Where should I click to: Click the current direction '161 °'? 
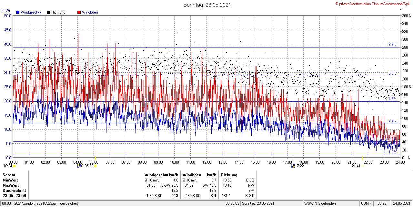click(x=226, y=196)
